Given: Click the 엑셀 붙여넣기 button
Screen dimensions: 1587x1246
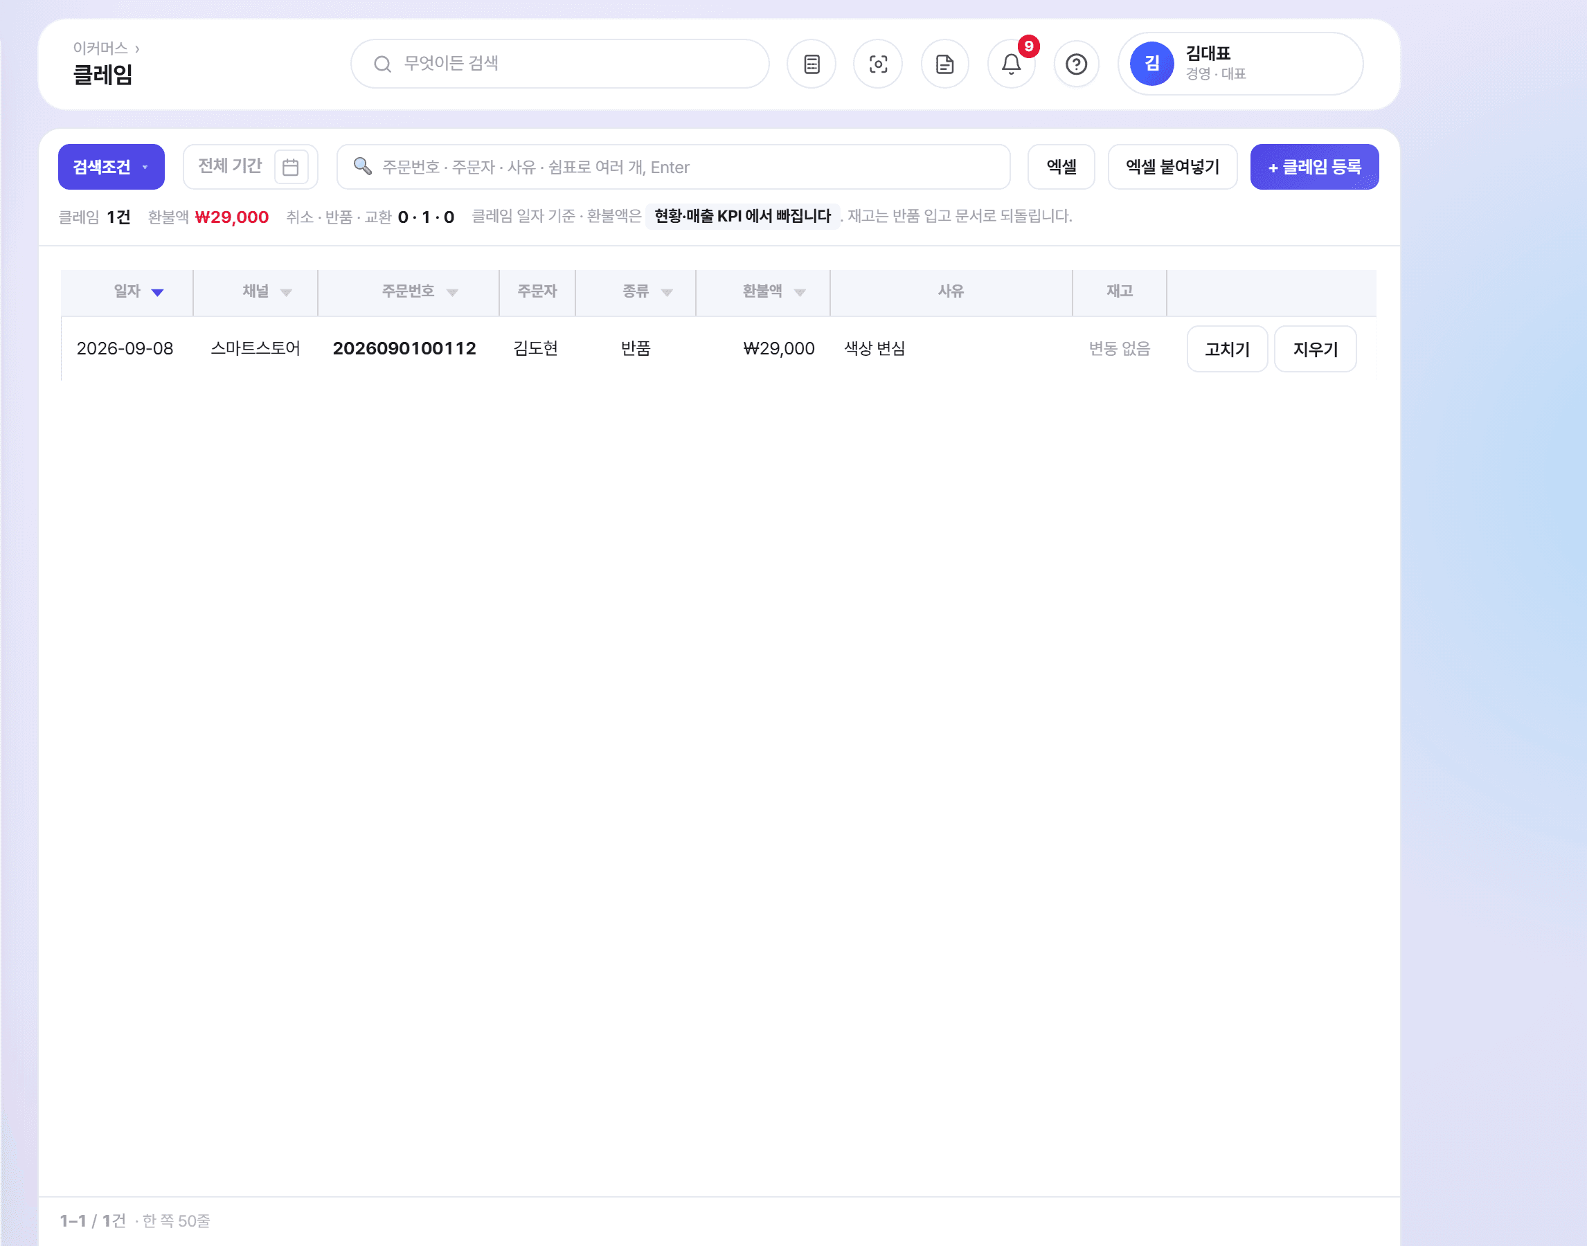Looking at the screenshot, I should [x=1172, y=166].
